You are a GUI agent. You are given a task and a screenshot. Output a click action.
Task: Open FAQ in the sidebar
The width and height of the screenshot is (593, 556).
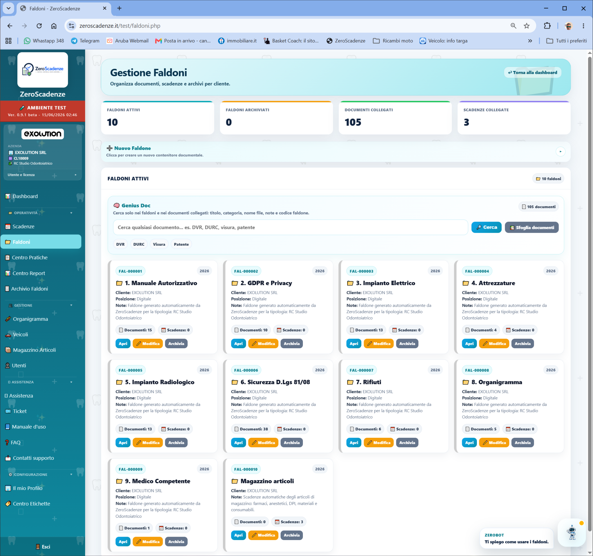point(13,442)
